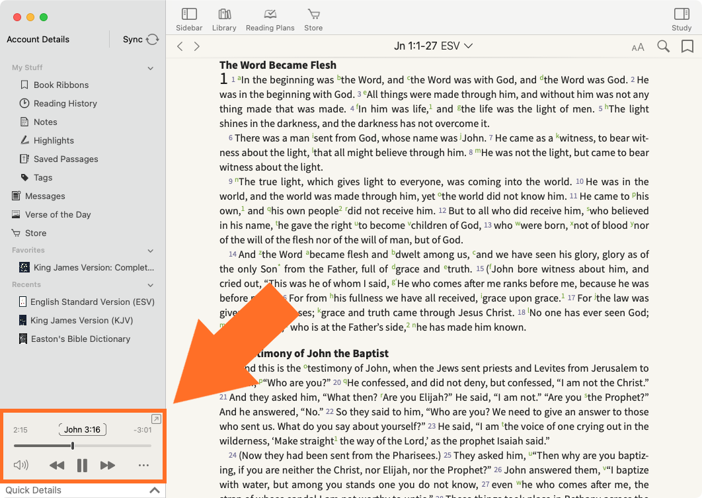The height and width of the screenshot is (498, 702).
Task: Bookmark this passage with ribbon icon
Action: coord(687,46)
